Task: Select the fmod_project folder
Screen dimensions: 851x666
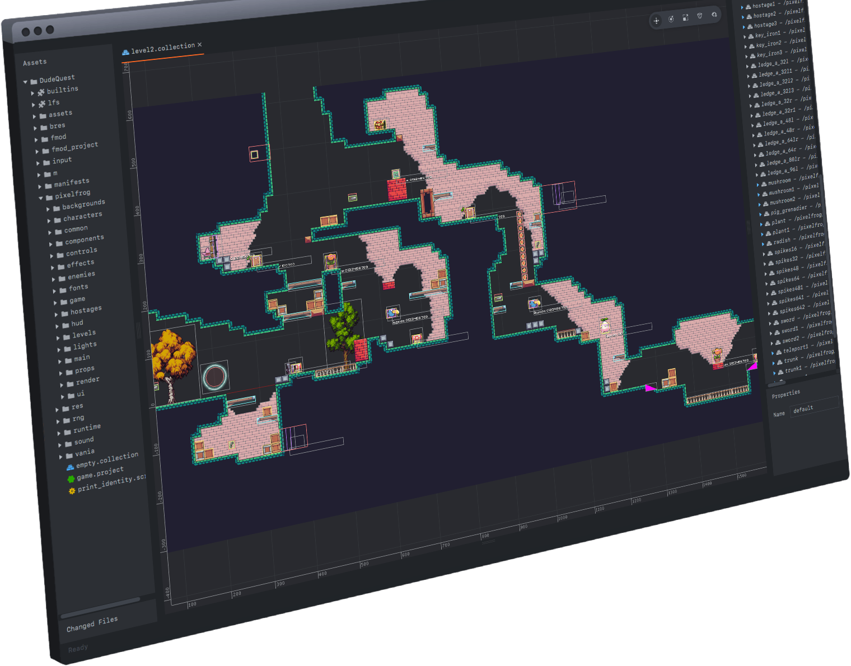Action: [x=74, y=147]
